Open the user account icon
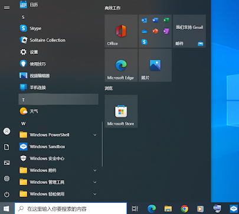Viewport: 239px width, 214px height. click(x=6, y=131)
